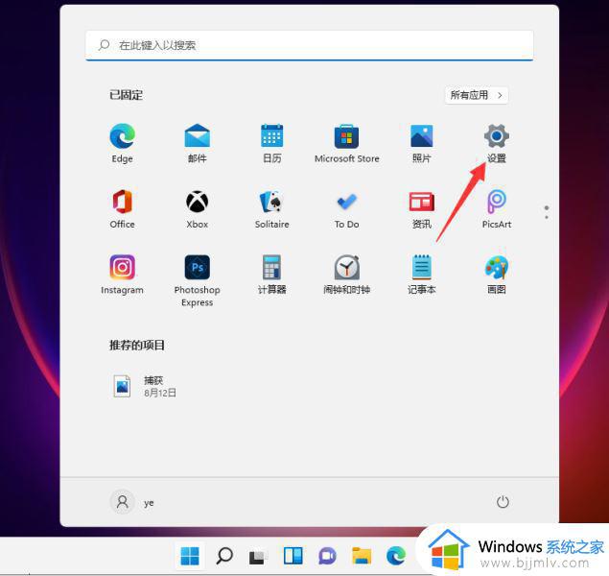Viewport: 609px width, 576px height.
Task: Launch Photoshop Express
Action: (197, 280)
